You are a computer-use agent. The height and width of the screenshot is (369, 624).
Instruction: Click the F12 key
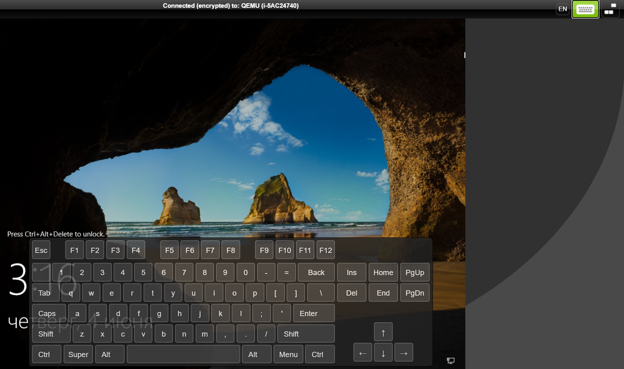(x=326, y=250)
